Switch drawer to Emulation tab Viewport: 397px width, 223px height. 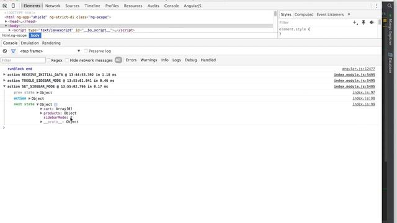coord(30,43)
